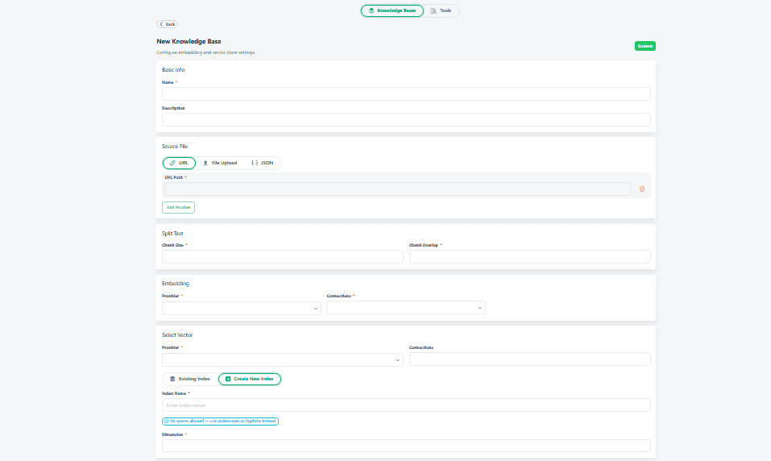This screenshot has height=461, width=771.
Task: Click the Dimension input field
Action: click(x=406, y=446)
